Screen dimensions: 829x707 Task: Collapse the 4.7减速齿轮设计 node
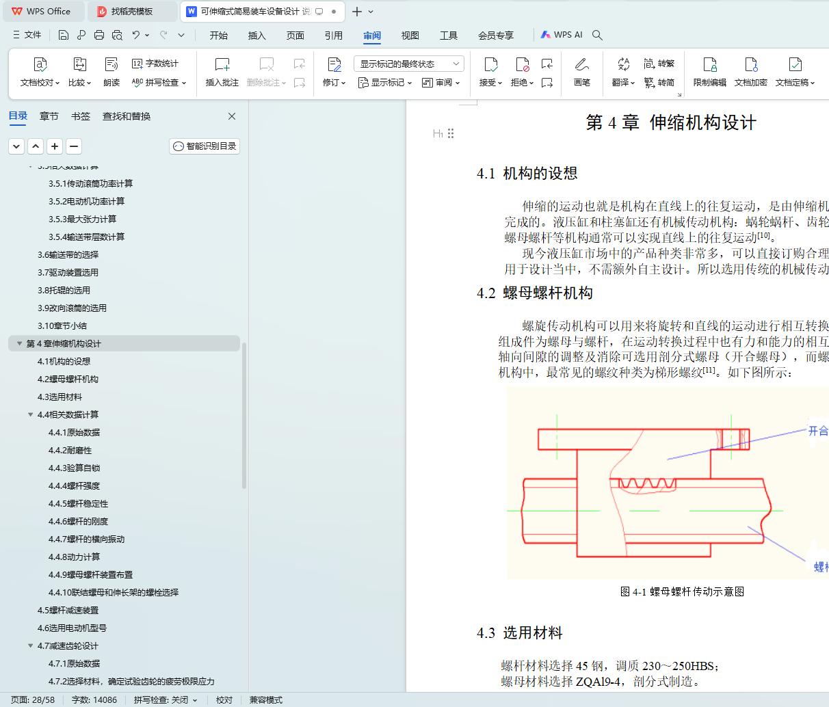tap(30, 645)
